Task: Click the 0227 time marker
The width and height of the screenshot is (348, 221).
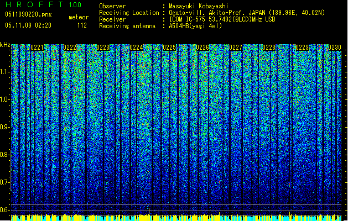Action: point(236,48)
